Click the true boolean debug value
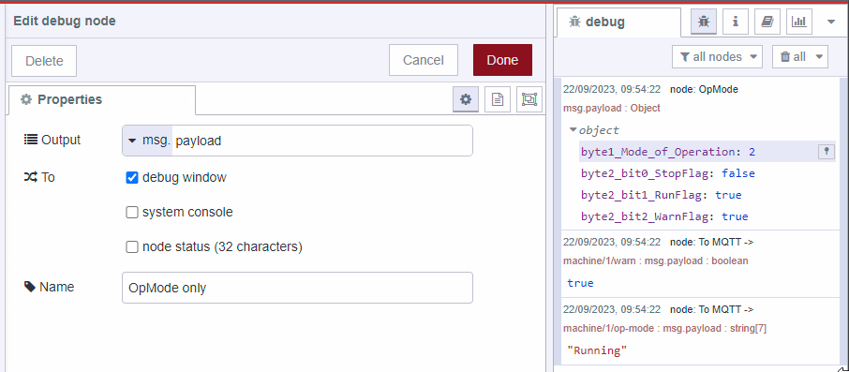 click(580, 283)
